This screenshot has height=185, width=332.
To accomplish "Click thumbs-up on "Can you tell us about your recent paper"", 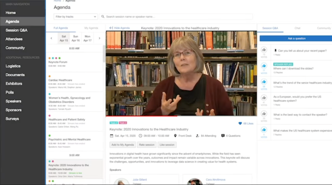I will tap(264, 50).
